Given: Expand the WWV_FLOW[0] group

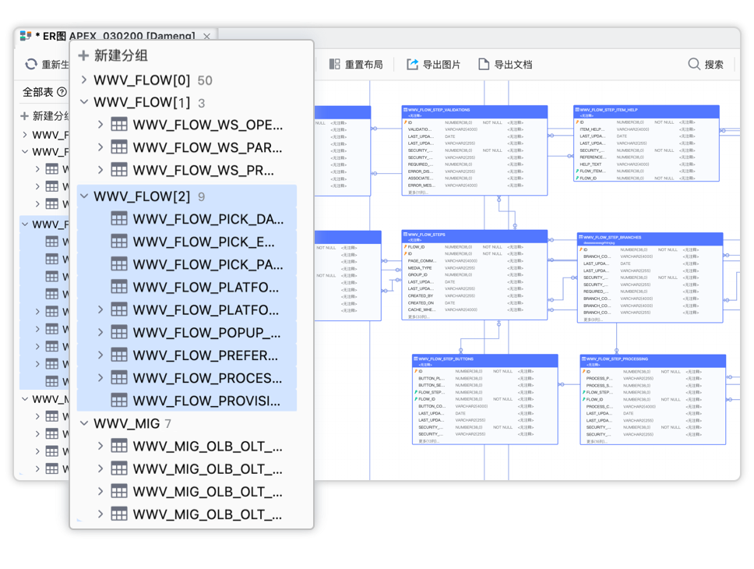Looking at the screenshot, I should click(84, 80).
